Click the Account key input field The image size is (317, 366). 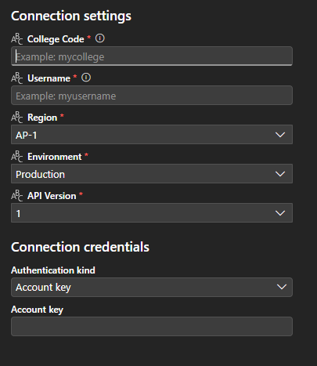point(152,326)
